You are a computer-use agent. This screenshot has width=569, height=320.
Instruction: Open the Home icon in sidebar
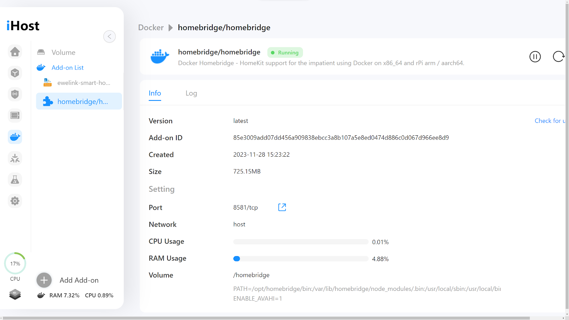point(15,52)
